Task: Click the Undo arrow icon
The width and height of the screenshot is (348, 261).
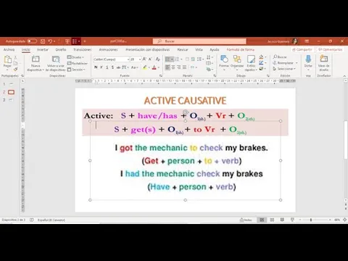Action: point(50,41)
